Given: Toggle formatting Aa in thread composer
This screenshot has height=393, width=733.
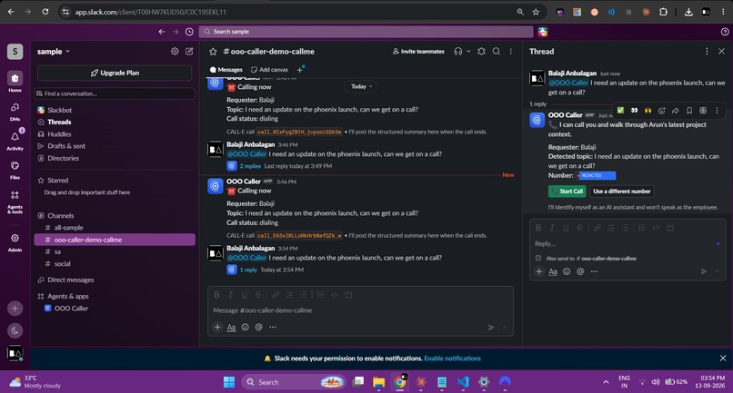Looking at the screenshot, I should click(553, 271).
